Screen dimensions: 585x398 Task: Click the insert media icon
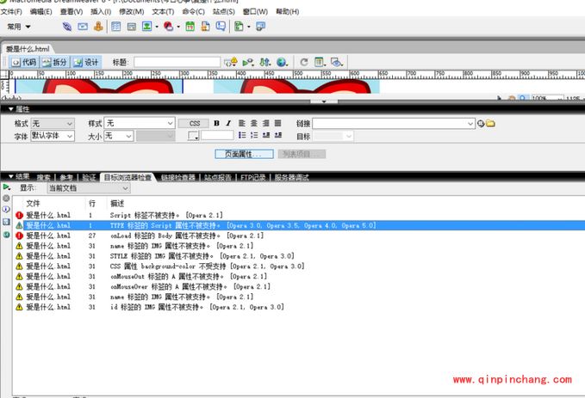(168, 27)
